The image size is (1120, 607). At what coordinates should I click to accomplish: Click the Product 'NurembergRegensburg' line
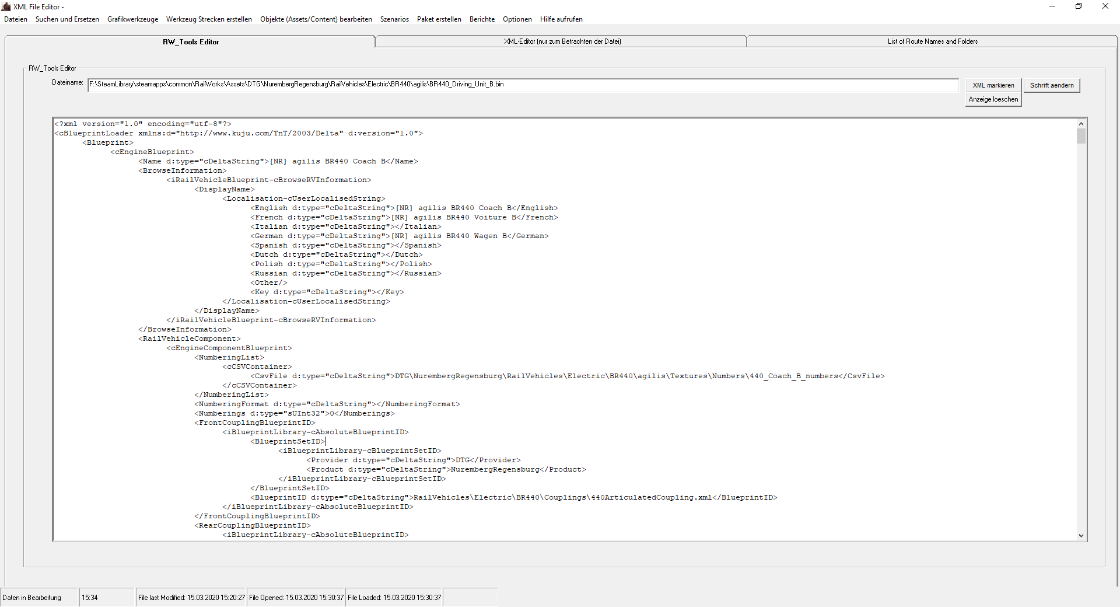[x=446, y=469]
